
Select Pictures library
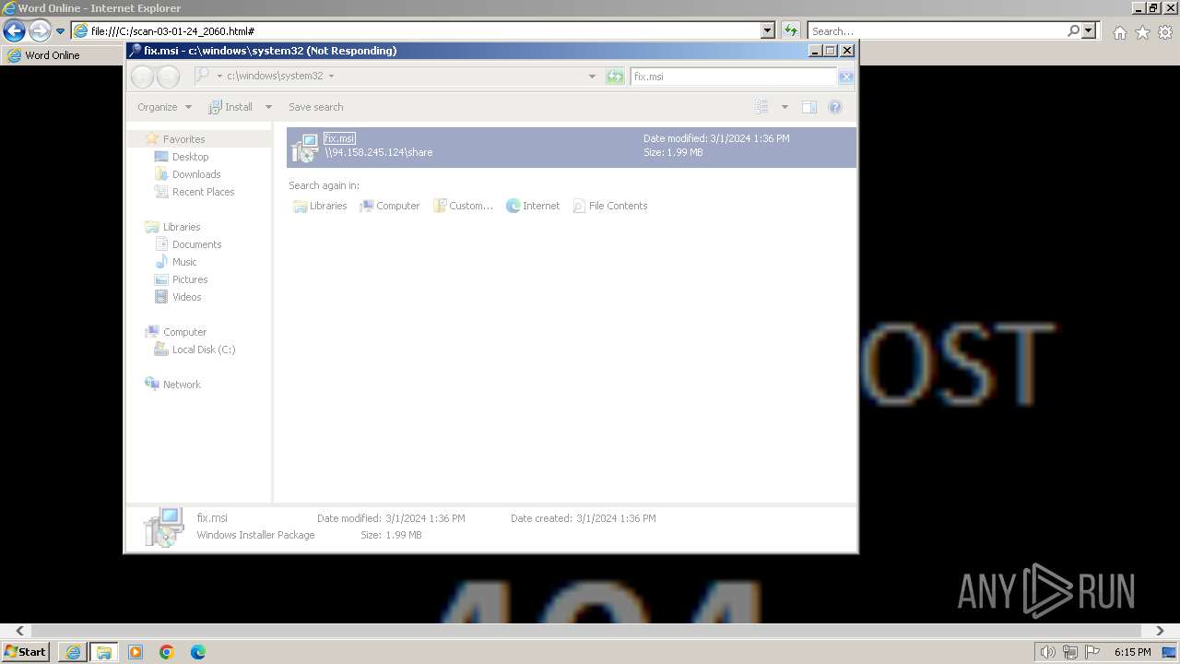coord(189,279)
